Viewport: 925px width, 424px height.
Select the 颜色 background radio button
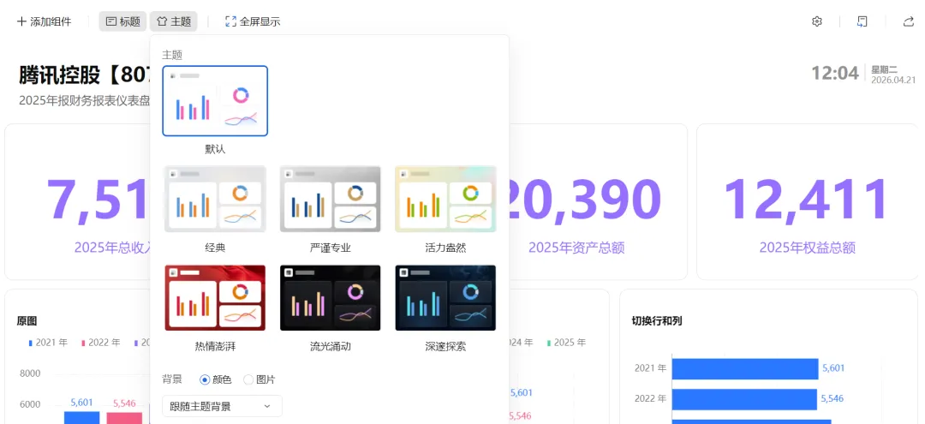(206, 379)
